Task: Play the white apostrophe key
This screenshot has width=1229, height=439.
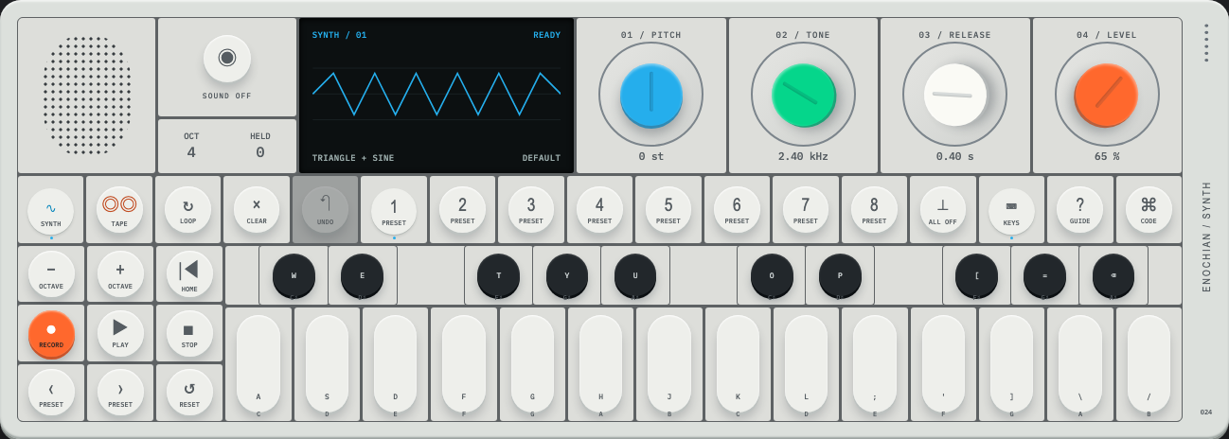Action: coord(943,363)
